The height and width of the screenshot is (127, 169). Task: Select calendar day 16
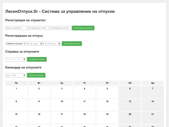(x=39, y=118)
